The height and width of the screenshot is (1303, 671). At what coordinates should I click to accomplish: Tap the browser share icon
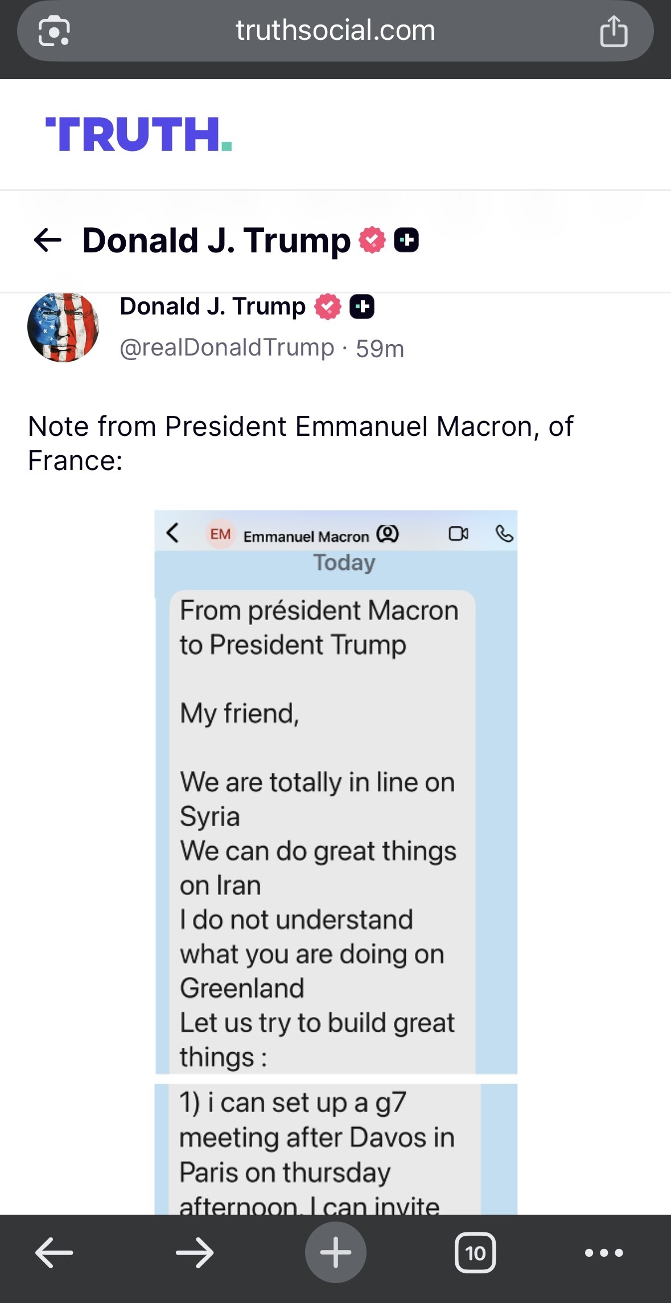click(x=614, y=31)
